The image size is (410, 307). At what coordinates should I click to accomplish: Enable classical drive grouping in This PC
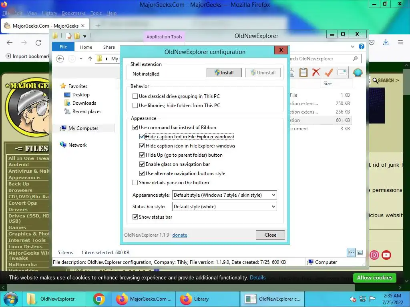pos(135,96)
